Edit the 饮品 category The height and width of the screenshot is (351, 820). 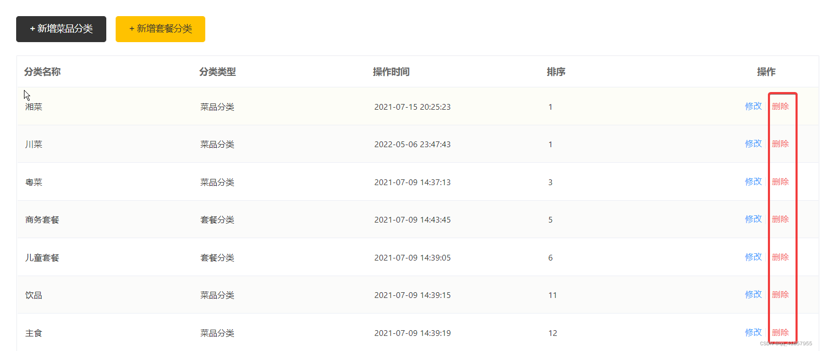pyautogui.click(x=753, y=294)
